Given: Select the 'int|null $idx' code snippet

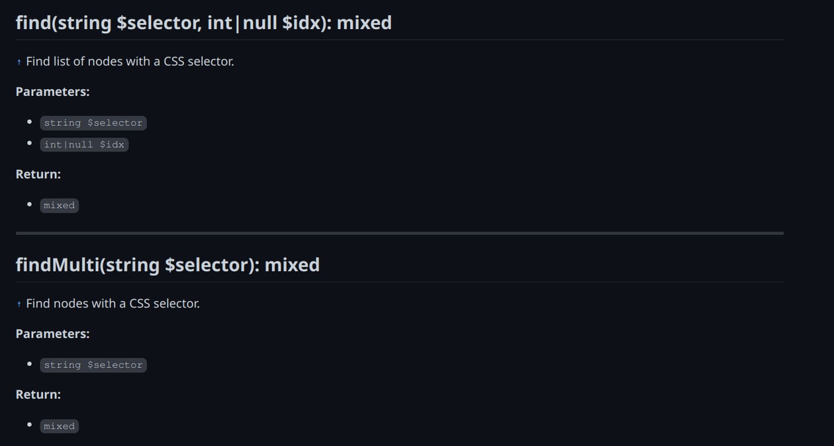Looking at the screenshot, I should pyautogui.click(x=84, y=144).
